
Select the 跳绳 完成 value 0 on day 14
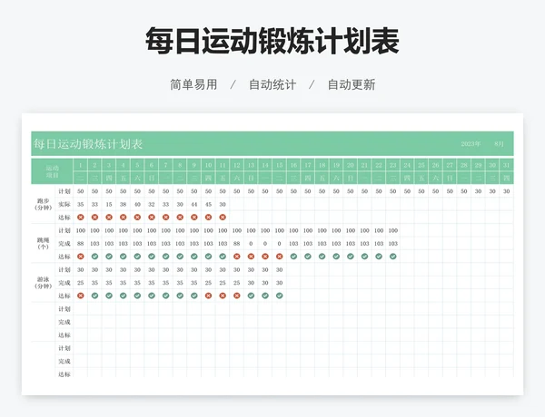point(265,244)
